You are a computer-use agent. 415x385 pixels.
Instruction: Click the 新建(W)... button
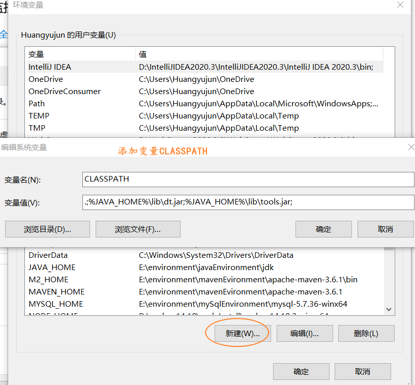tap(243, 334)
